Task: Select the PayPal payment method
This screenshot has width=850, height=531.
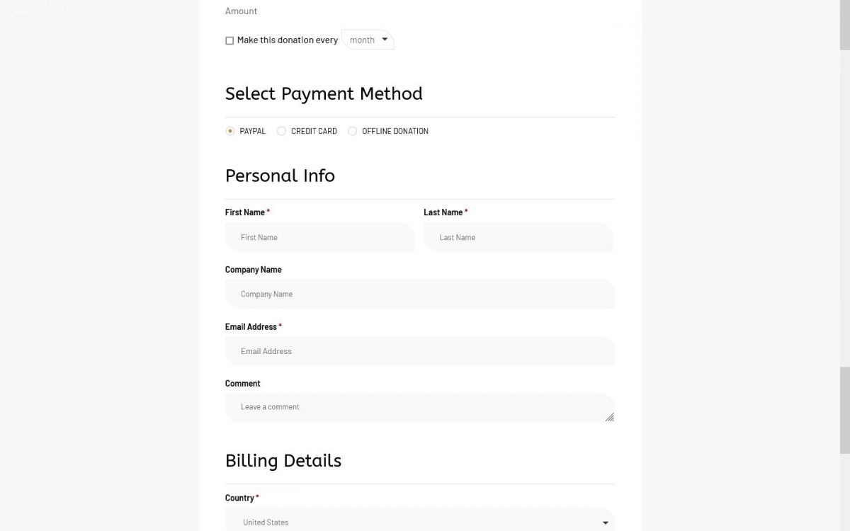Action: point(230,131)
